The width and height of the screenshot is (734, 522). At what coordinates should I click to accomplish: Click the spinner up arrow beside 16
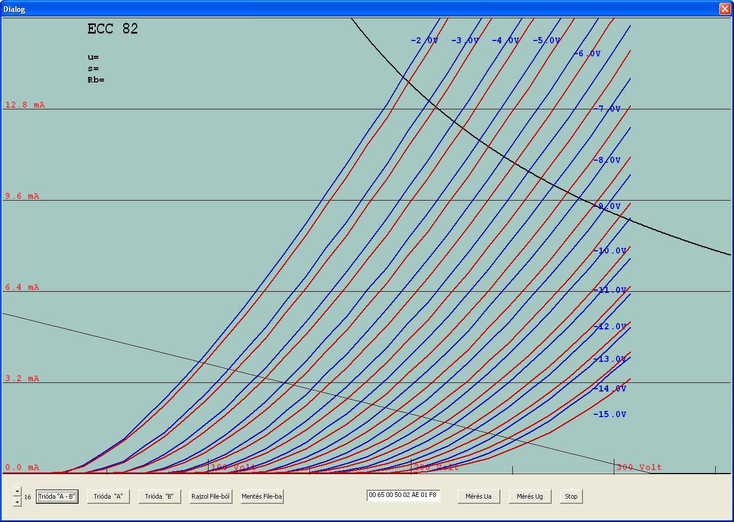pos(17,491)
